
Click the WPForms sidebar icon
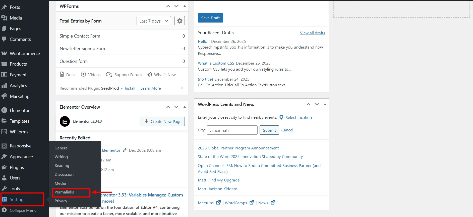point(4,132)
